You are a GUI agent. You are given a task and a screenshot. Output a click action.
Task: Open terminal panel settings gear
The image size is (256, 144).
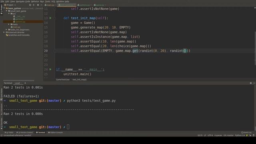tap(251, 83)
